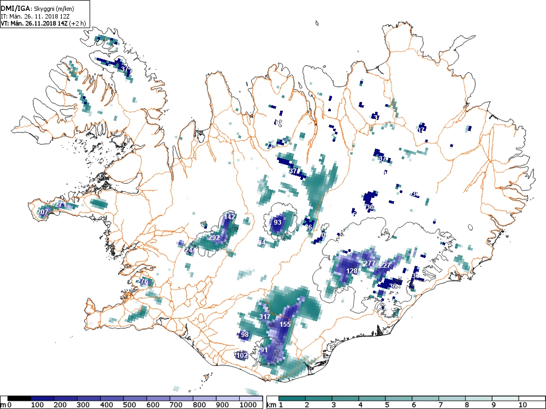Click the '100' label in meter legend
Viewport: 546px width, 409px height.
pos(37,405)
